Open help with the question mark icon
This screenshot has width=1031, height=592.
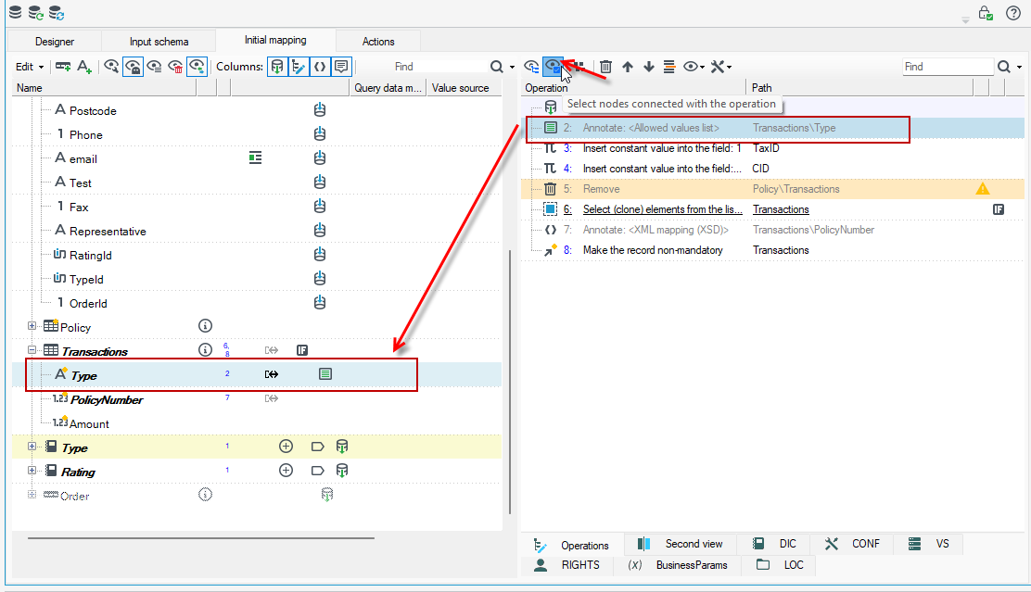pos(1013,13)
